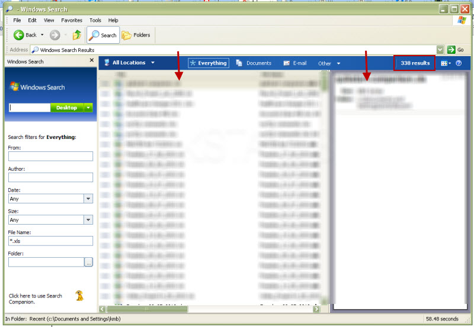Open the Date filter dropdown
The width and height of the screenshot is (474, 327).
[88, 199]
